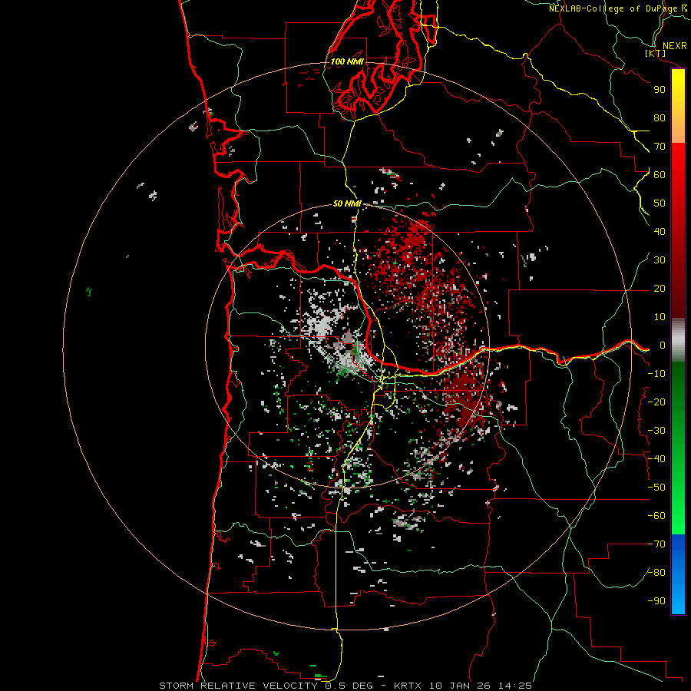691x691 pixels.
Task: Click the -90 value on velocity scale
Action: tap(656, 601)
